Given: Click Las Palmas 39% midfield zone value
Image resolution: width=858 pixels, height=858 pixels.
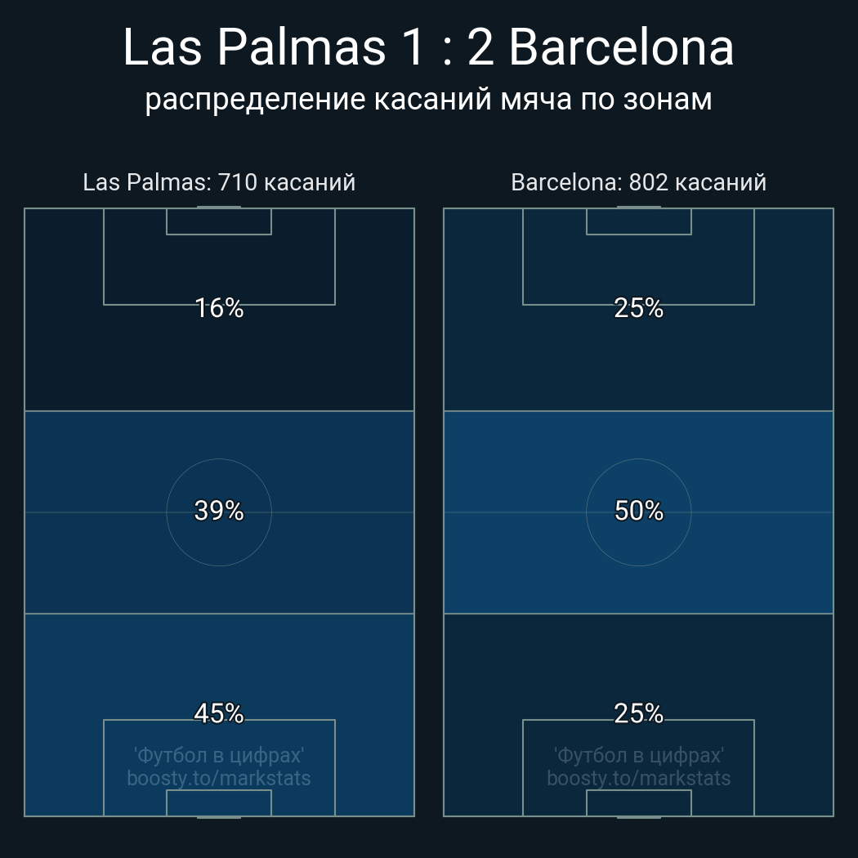Looking at the screenshot, I should [x=219, y=511].
